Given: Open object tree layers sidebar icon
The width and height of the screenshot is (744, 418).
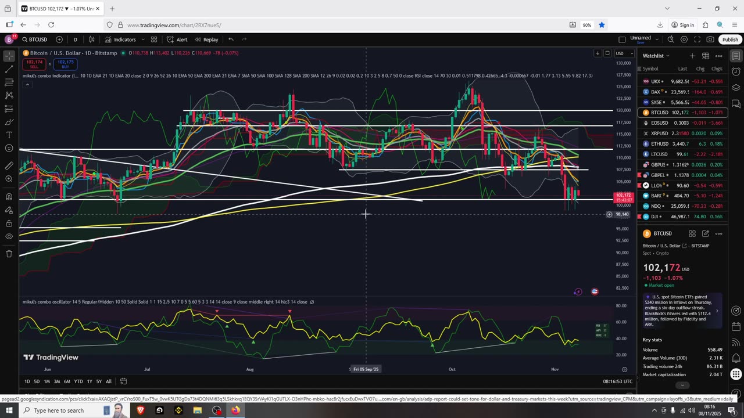Looking at the screenshot, I should click(x=736, y=88).
